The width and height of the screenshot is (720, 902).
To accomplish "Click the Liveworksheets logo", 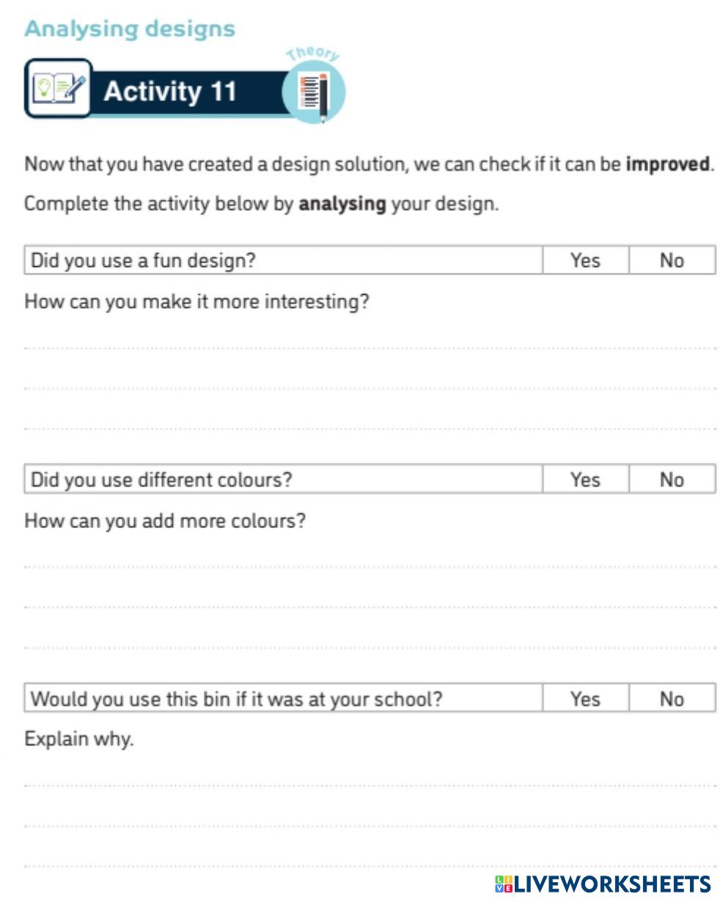I will coord(603,884).
